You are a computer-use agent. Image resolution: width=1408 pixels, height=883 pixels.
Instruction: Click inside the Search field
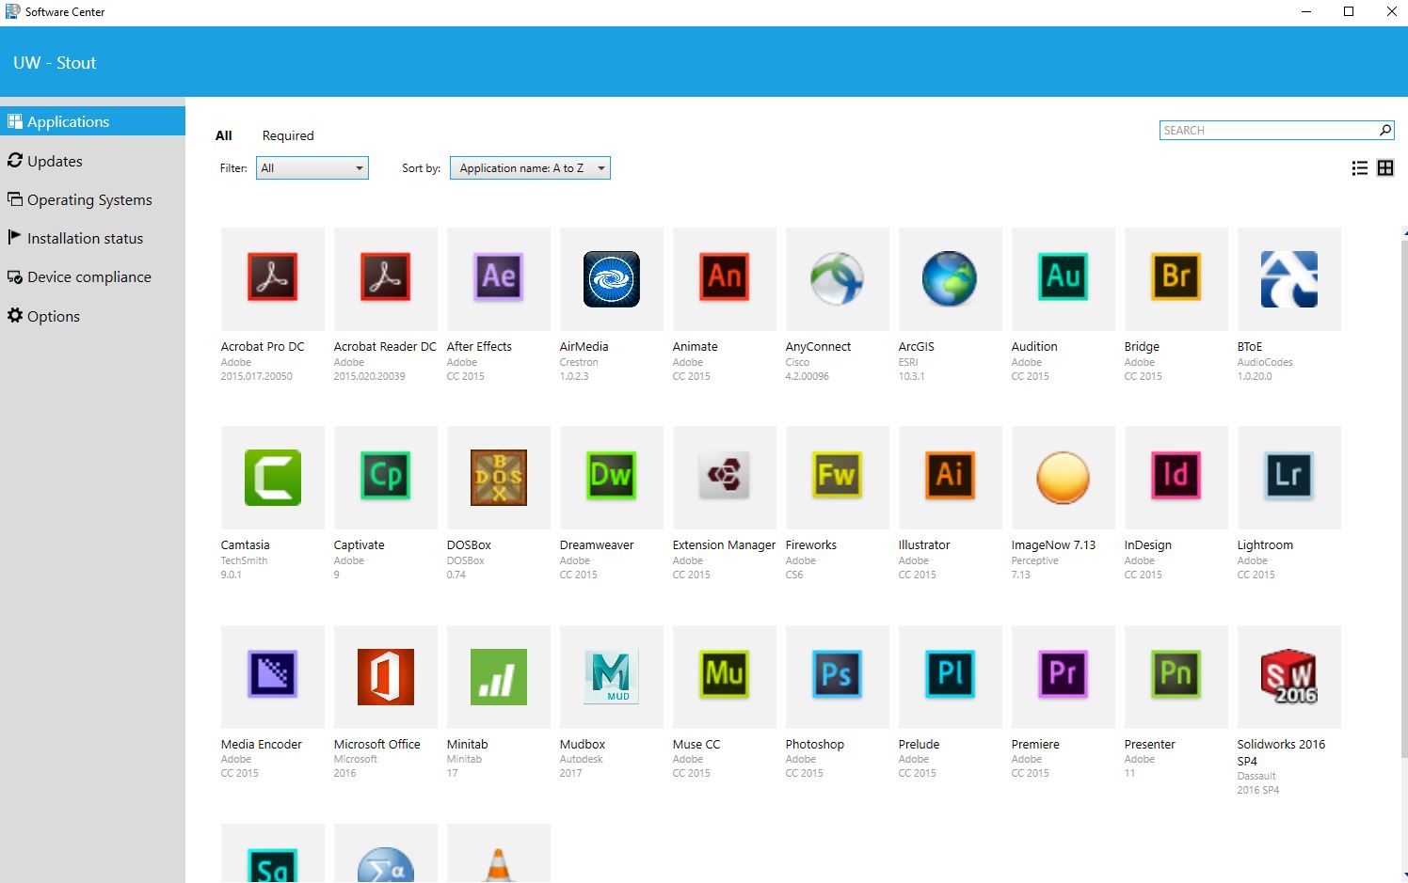[1269, 131]
